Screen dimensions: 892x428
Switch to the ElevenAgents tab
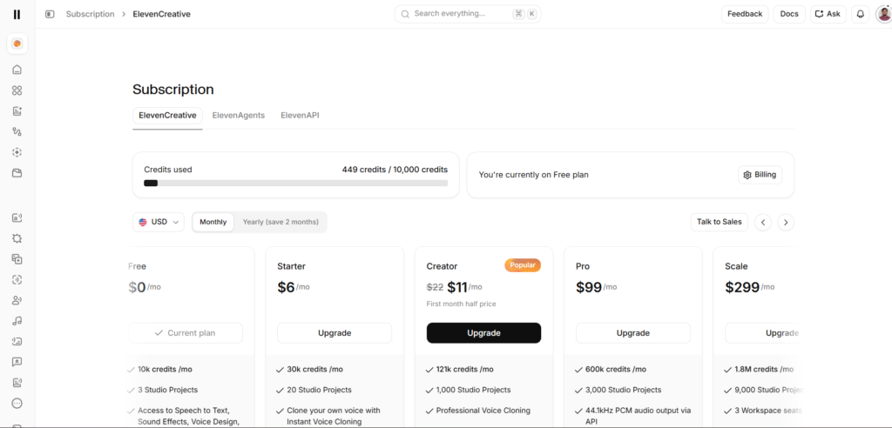(239, 116)
